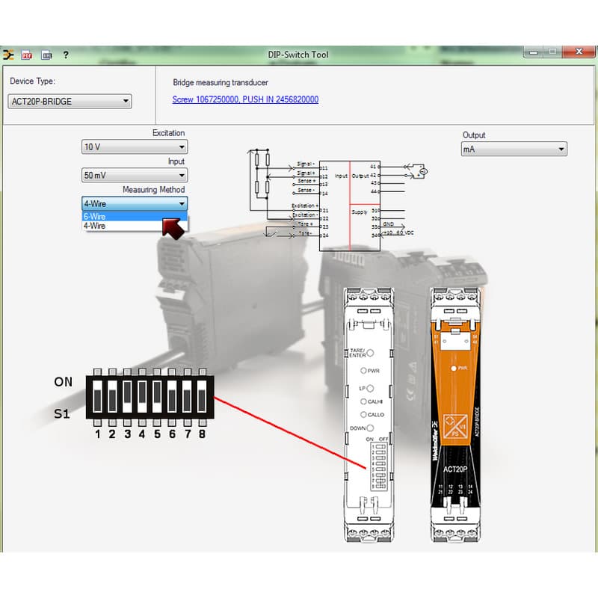Viewport: 598px width, 598px height.
Task: Open the Device Type dropdown ACT20P-BRIDGE
Action: tap(70, 102)
